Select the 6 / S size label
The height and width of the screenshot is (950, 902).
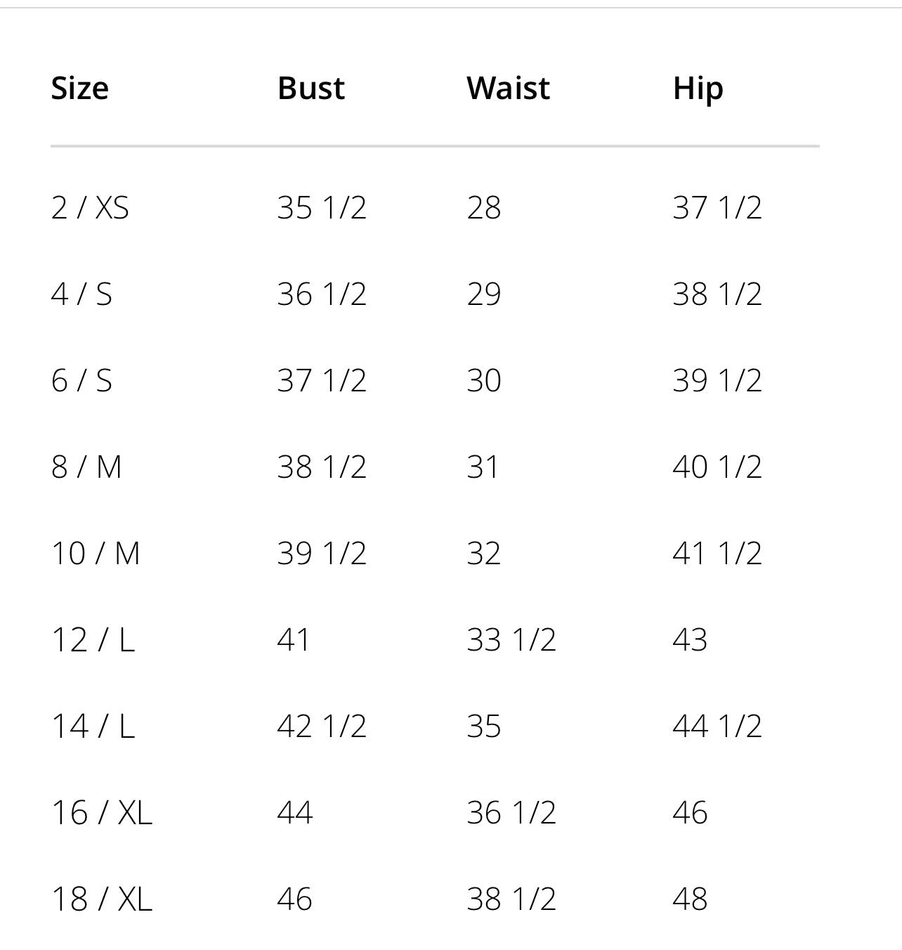pyautogui.click(x=81, y=381)
